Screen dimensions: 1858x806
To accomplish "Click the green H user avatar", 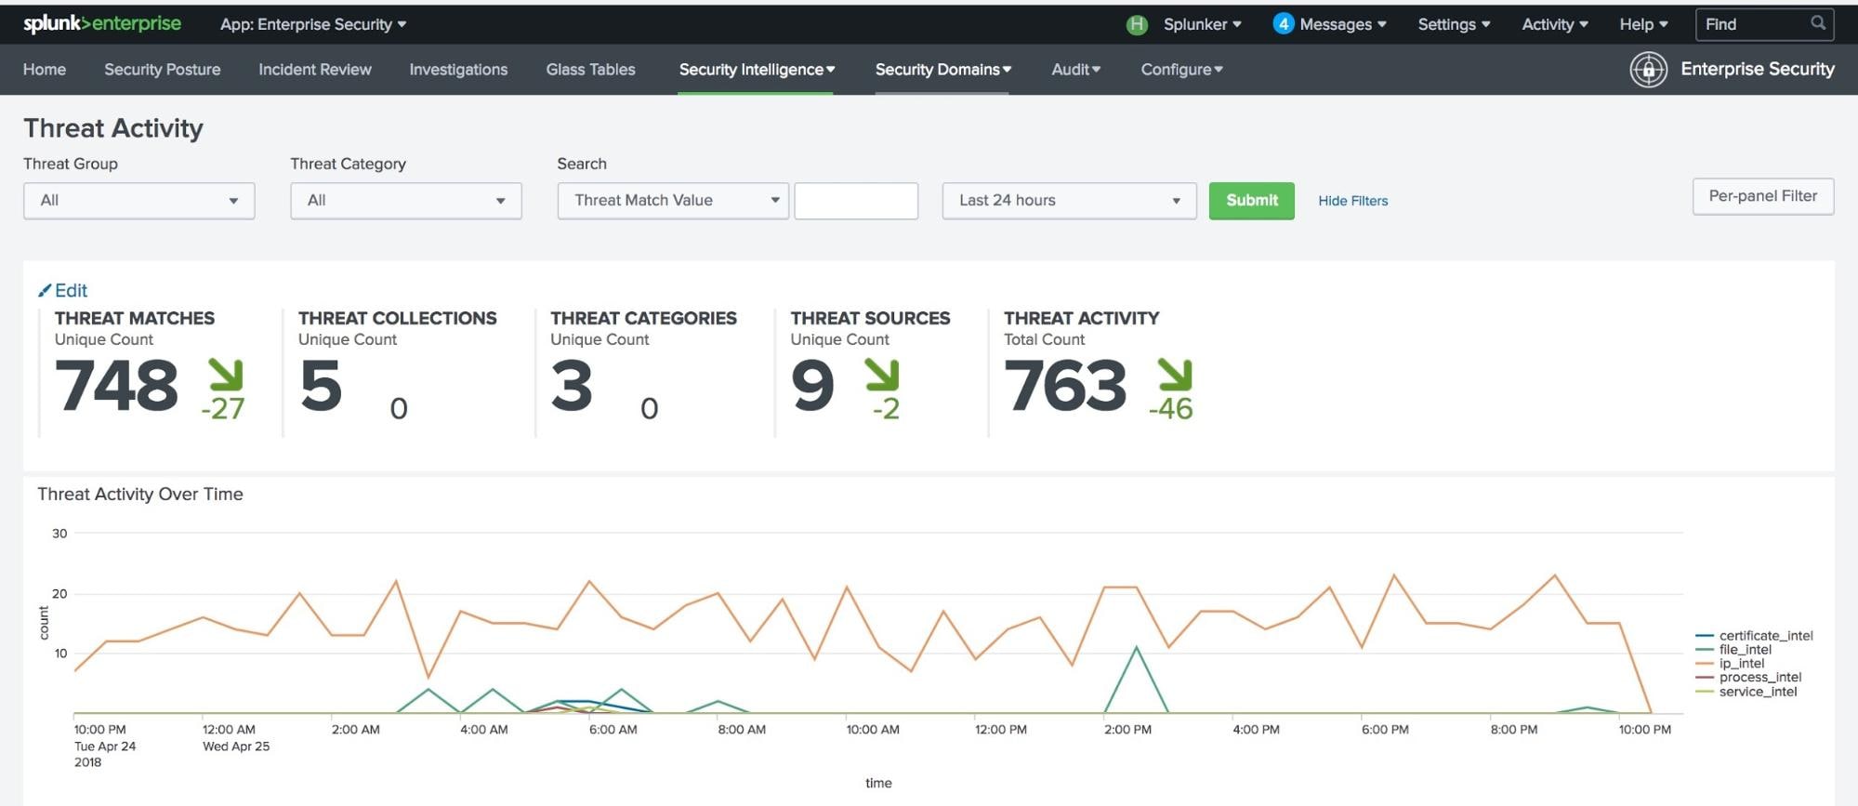I will click(x=1136, y=24).
